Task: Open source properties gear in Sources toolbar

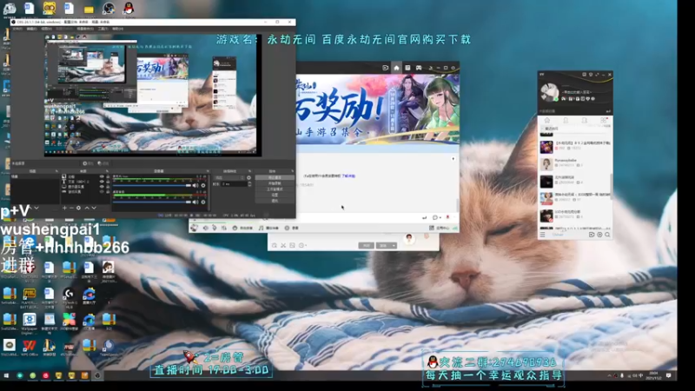Action: point(78,208)
